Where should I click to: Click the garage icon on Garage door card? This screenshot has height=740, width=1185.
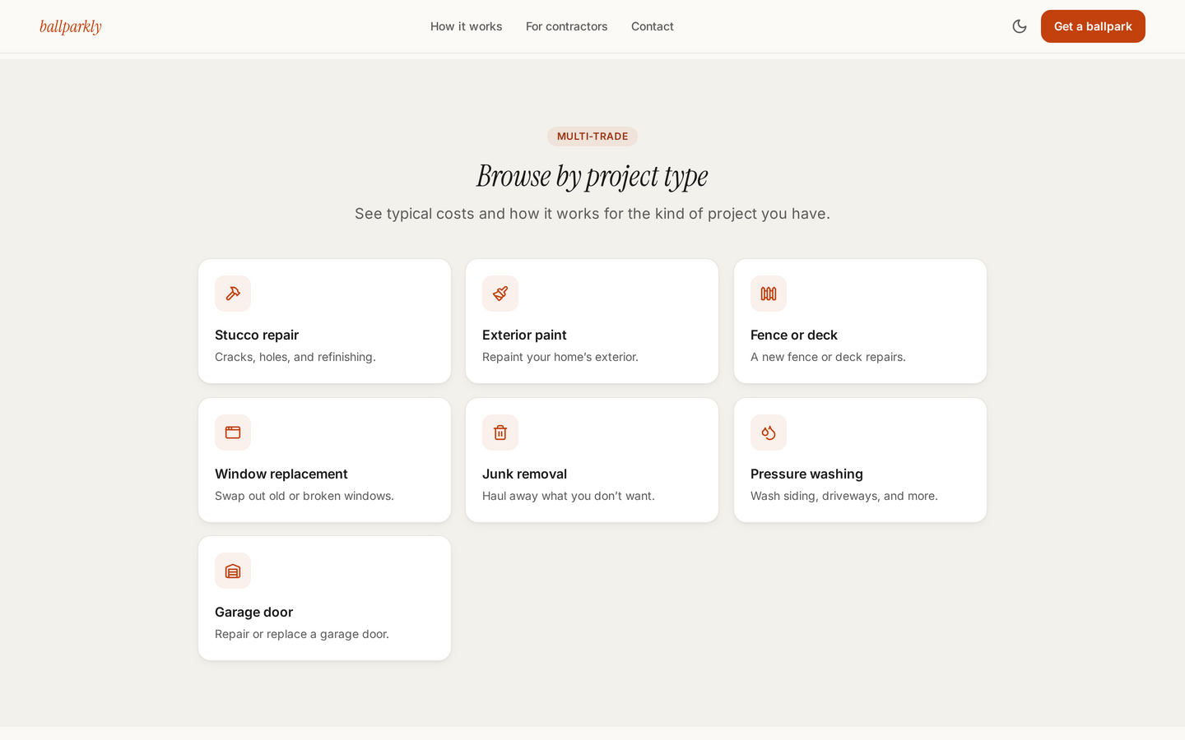point(233,571)
